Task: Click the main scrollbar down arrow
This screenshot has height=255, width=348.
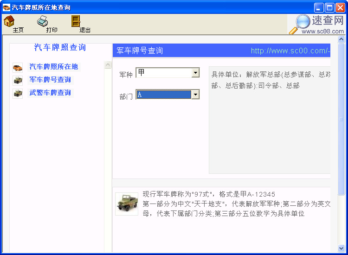Action: (x=341, y=249)
